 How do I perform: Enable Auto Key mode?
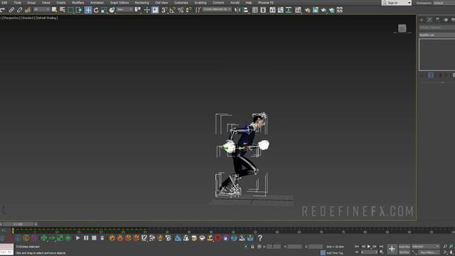click(x=405, y=247)
